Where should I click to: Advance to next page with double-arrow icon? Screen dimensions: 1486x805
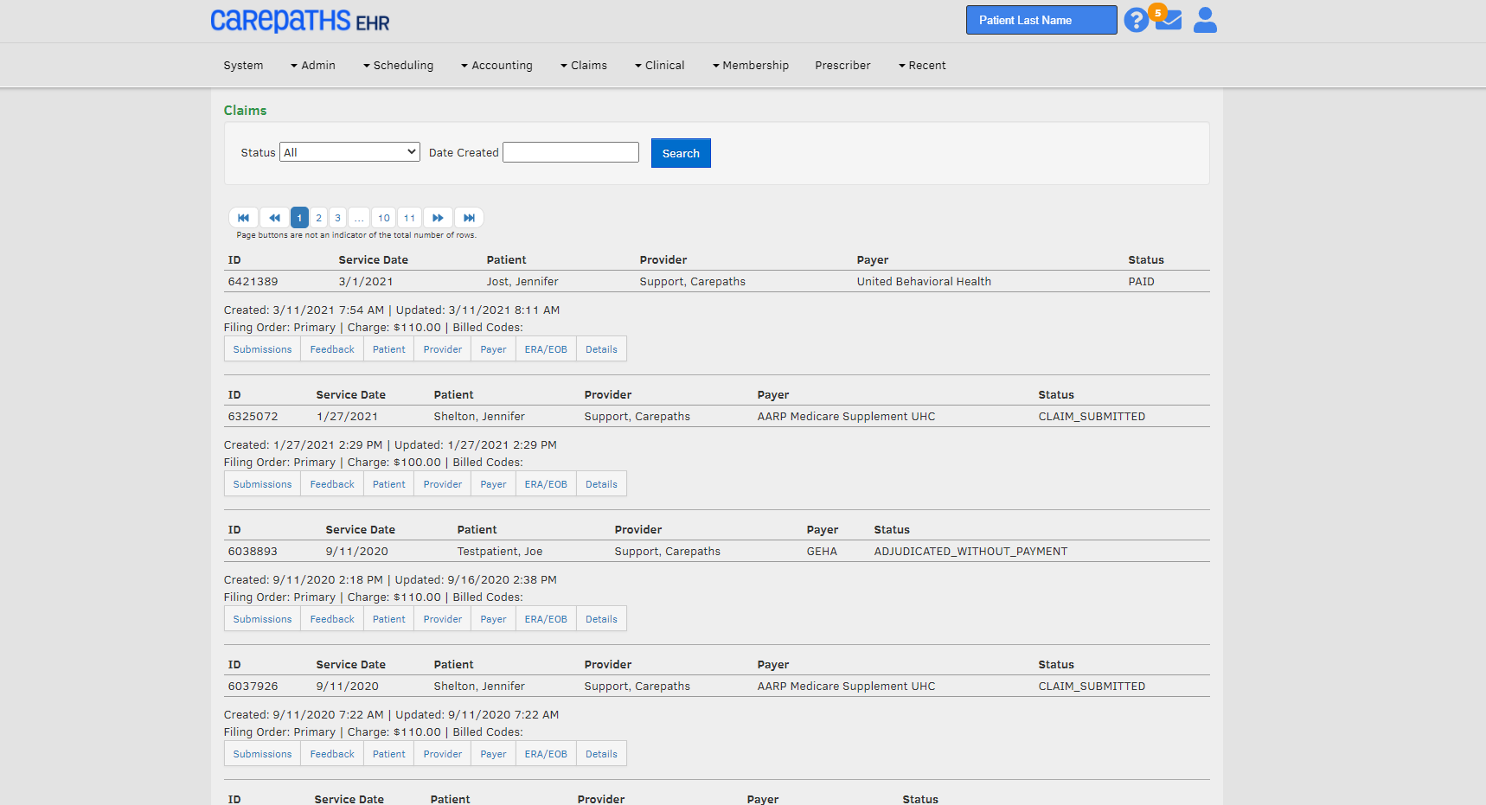click(x=438, y=217)
